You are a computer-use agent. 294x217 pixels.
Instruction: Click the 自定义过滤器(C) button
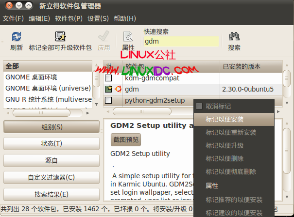(52, 177)
